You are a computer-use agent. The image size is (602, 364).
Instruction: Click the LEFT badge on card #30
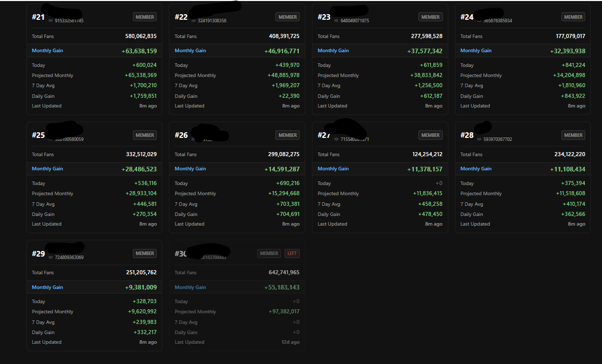[x=292, y=253]
